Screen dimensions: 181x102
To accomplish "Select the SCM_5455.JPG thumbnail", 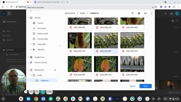I will [x=132, y=40].
